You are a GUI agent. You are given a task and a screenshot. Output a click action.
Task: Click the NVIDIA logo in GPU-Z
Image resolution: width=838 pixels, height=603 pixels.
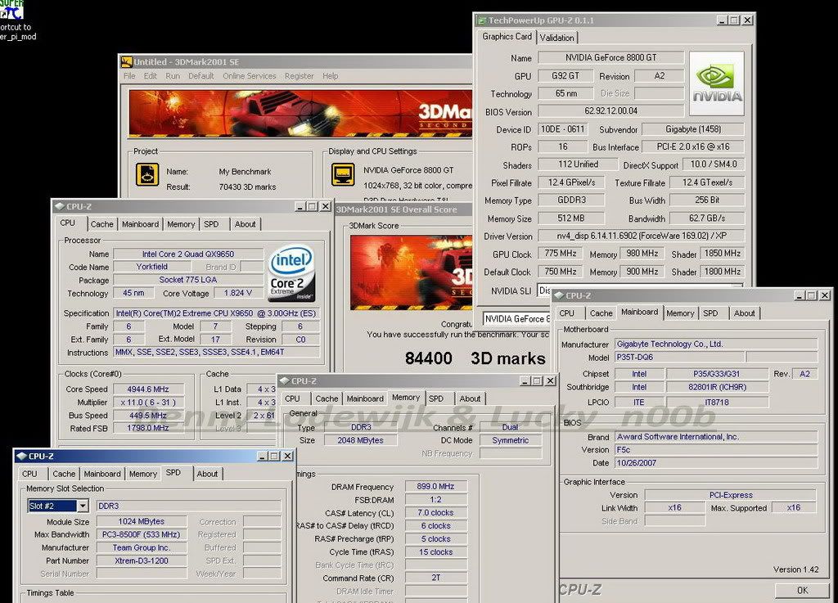[x=716, y=83]
